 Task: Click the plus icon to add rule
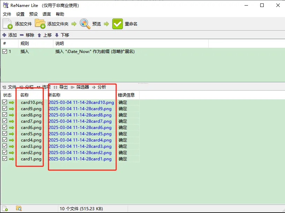pos(5,35)
